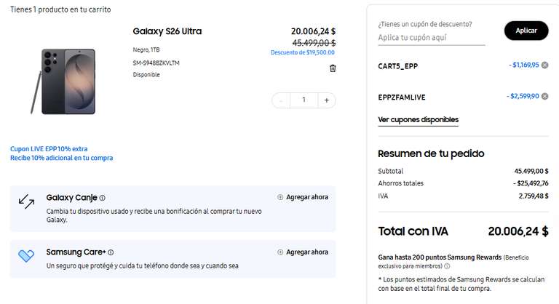Viewport: 559px width, 304px height.
Task: Open Galaxy Canje info icon
Action: (103, 198)
